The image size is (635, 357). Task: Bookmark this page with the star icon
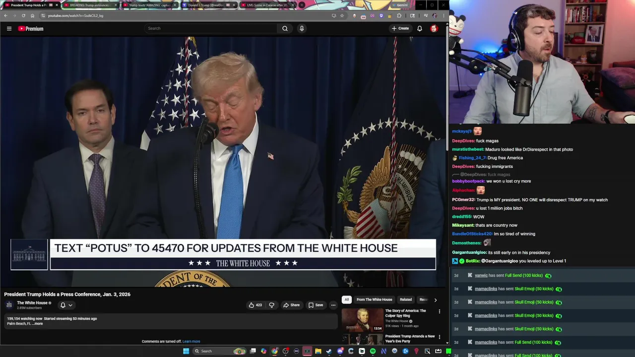pos(342,15)
